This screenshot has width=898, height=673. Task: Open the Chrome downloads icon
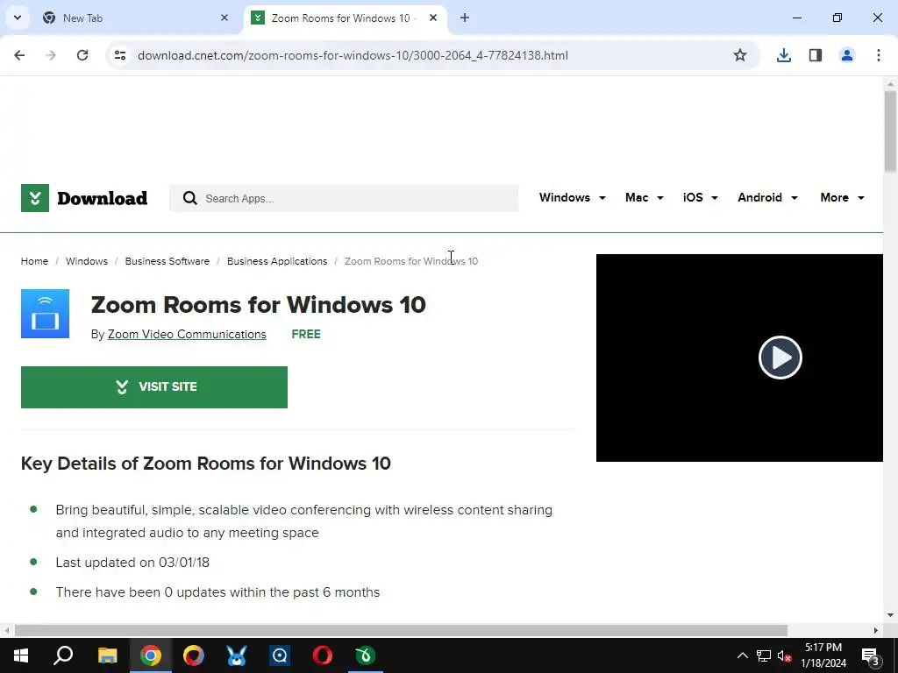(783, 55)
